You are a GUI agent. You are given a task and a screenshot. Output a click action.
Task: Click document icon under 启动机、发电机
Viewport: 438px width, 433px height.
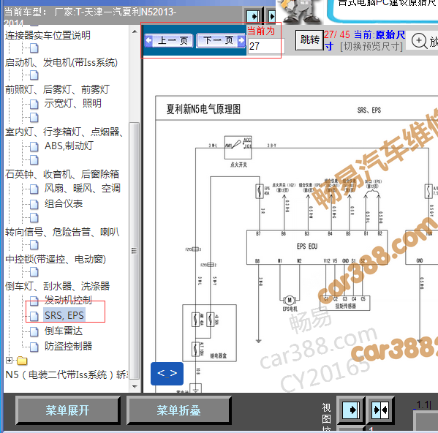point(34,75)
